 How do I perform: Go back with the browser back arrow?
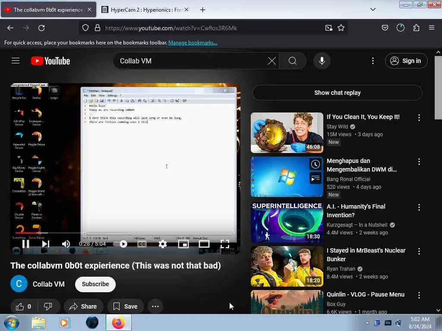[x=10, y=28]
